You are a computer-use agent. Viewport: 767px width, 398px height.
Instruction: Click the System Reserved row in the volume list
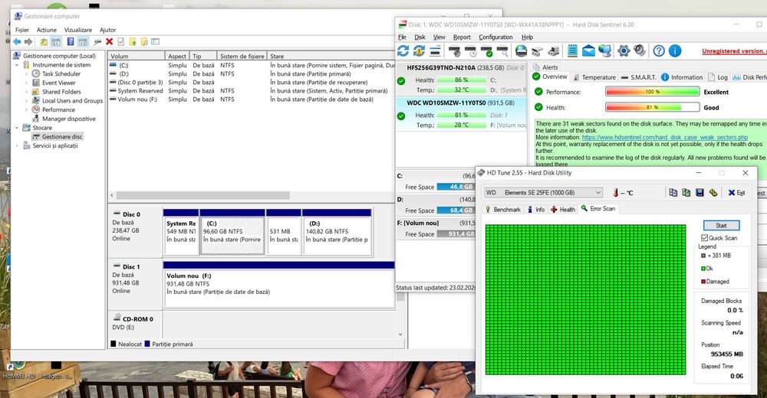click(249, 91)
